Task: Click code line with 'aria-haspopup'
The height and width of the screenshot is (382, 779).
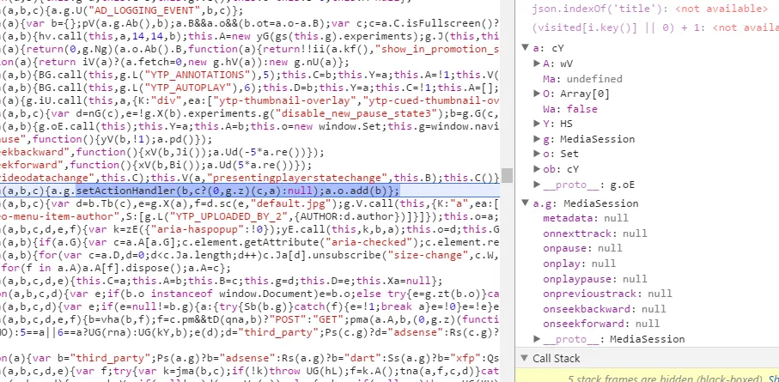Action: click(250, 229)
